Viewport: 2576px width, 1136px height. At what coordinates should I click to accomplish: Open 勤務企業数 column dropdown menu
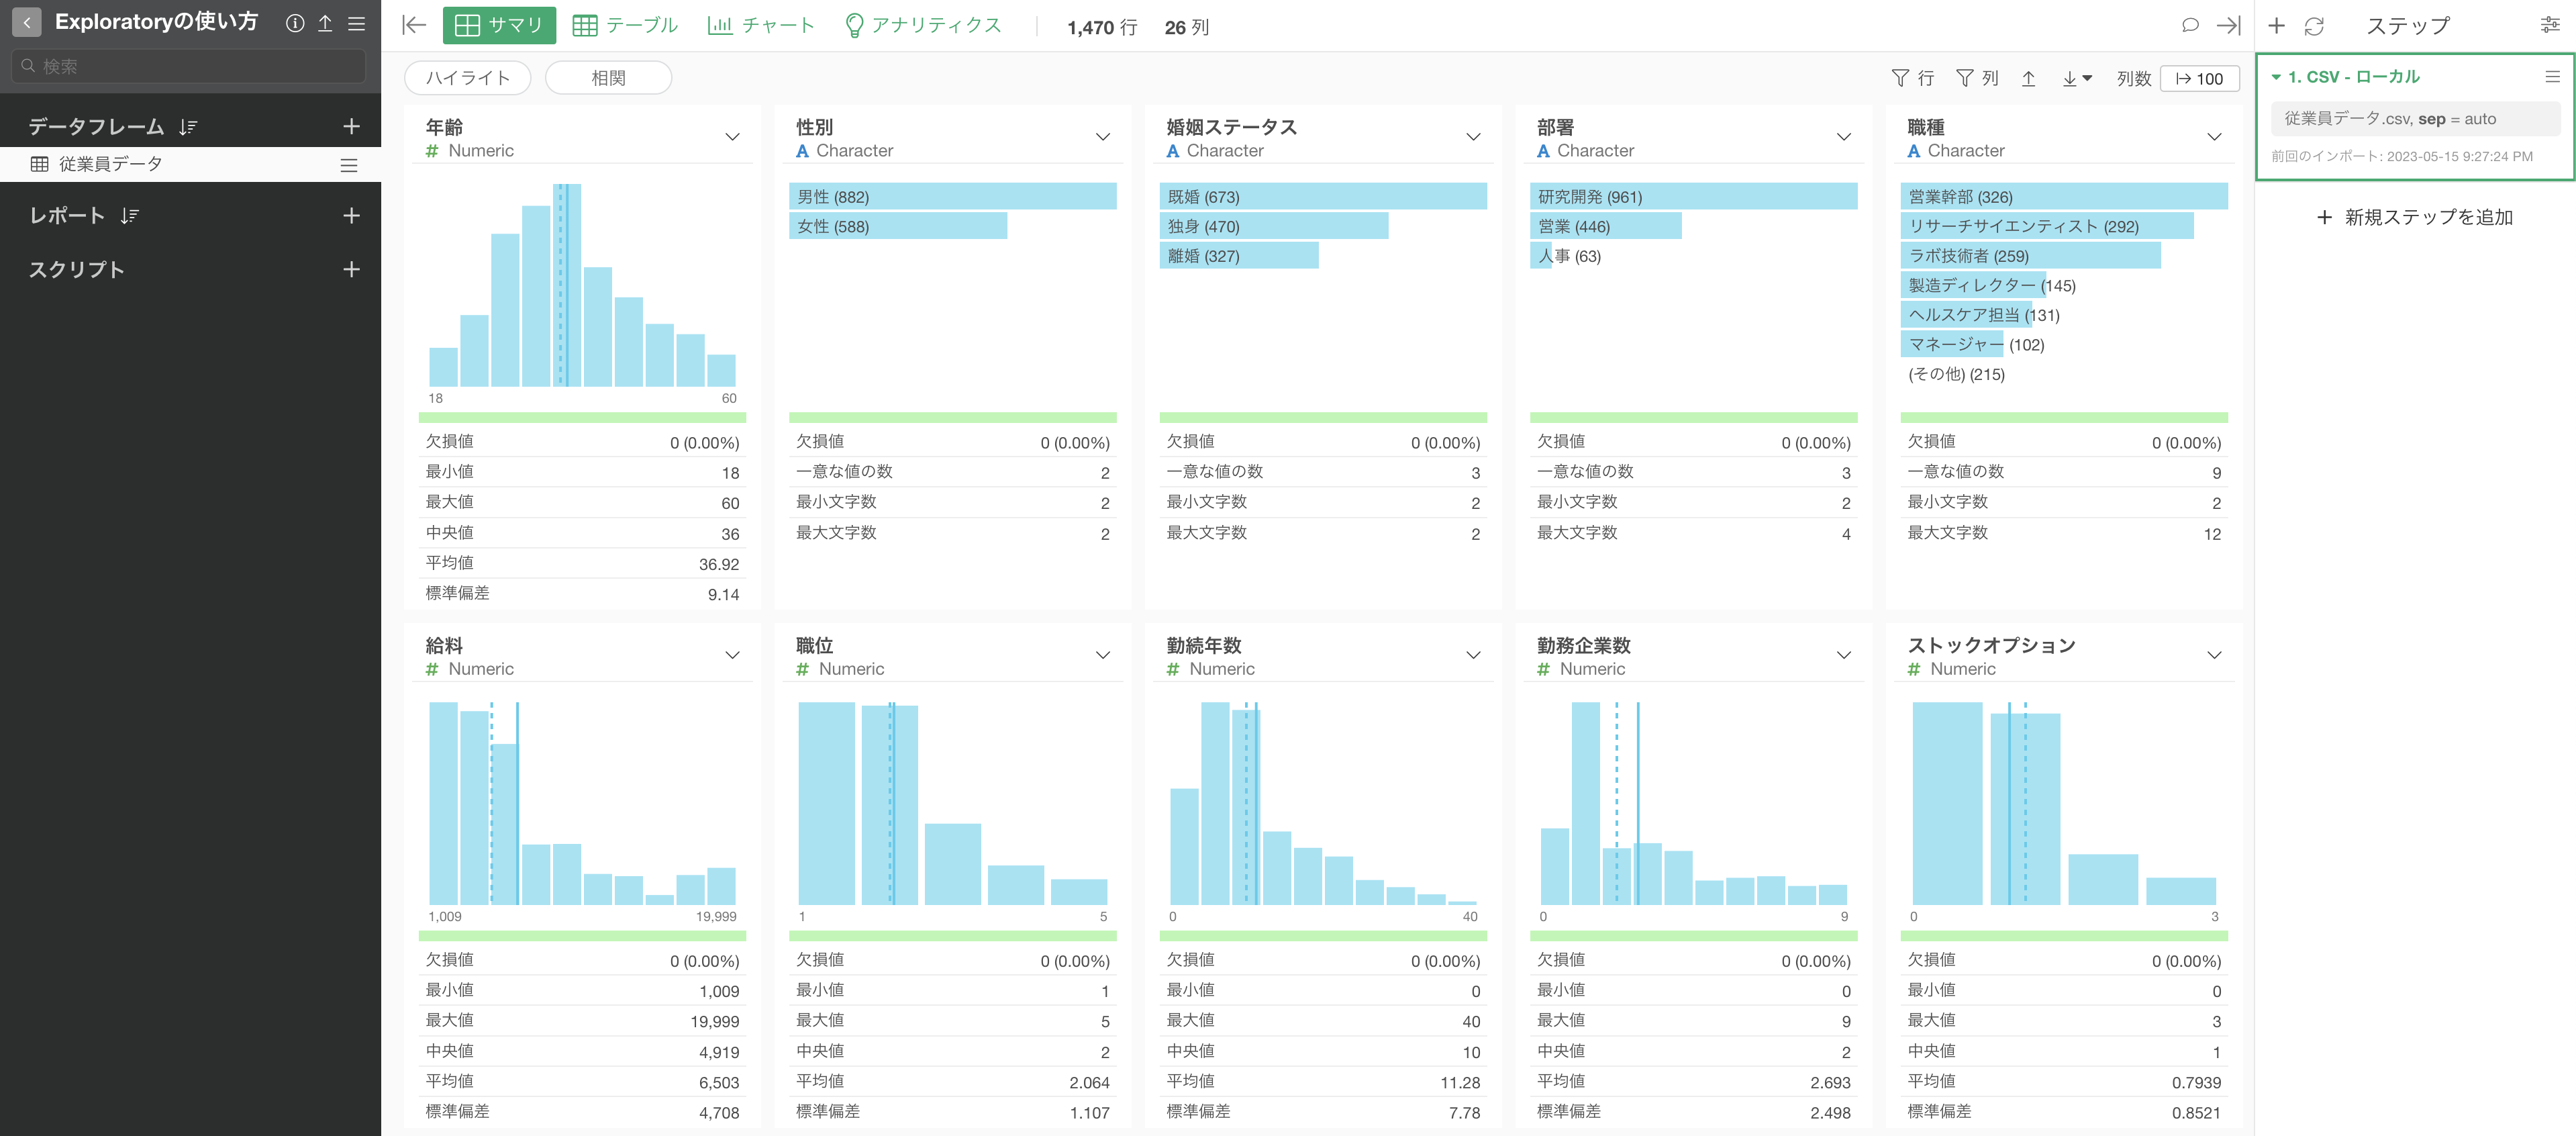pyautogui.click(x=1844, y=656)
